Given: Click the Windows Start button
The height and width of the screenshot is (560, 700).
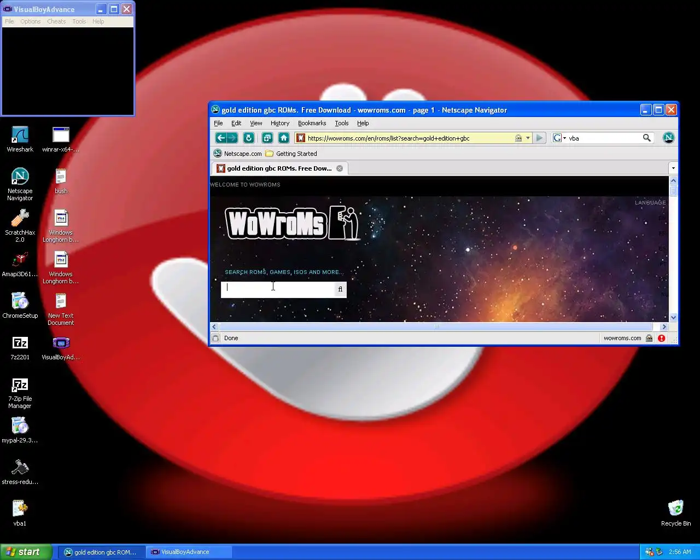Looking at the screenshot, I should 26,552.
